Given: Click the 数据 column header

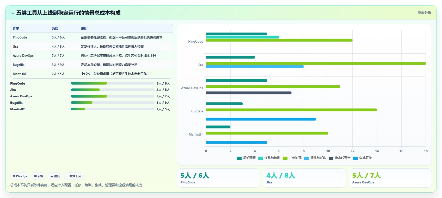Looking at the screenshot, I should click(55, 29).
